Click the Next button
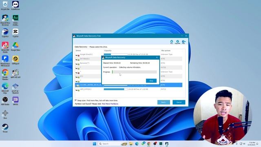 tap(164, 102)
